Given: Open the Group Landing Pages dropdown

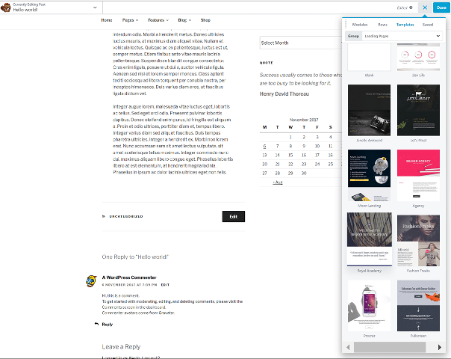Looking at the screenshot, I should (x=402, y=36).
